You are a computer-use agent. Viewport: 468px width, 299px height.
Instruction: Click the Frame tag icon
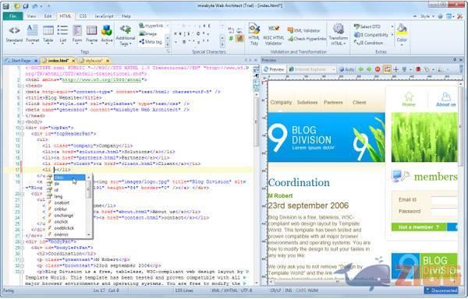91,34
